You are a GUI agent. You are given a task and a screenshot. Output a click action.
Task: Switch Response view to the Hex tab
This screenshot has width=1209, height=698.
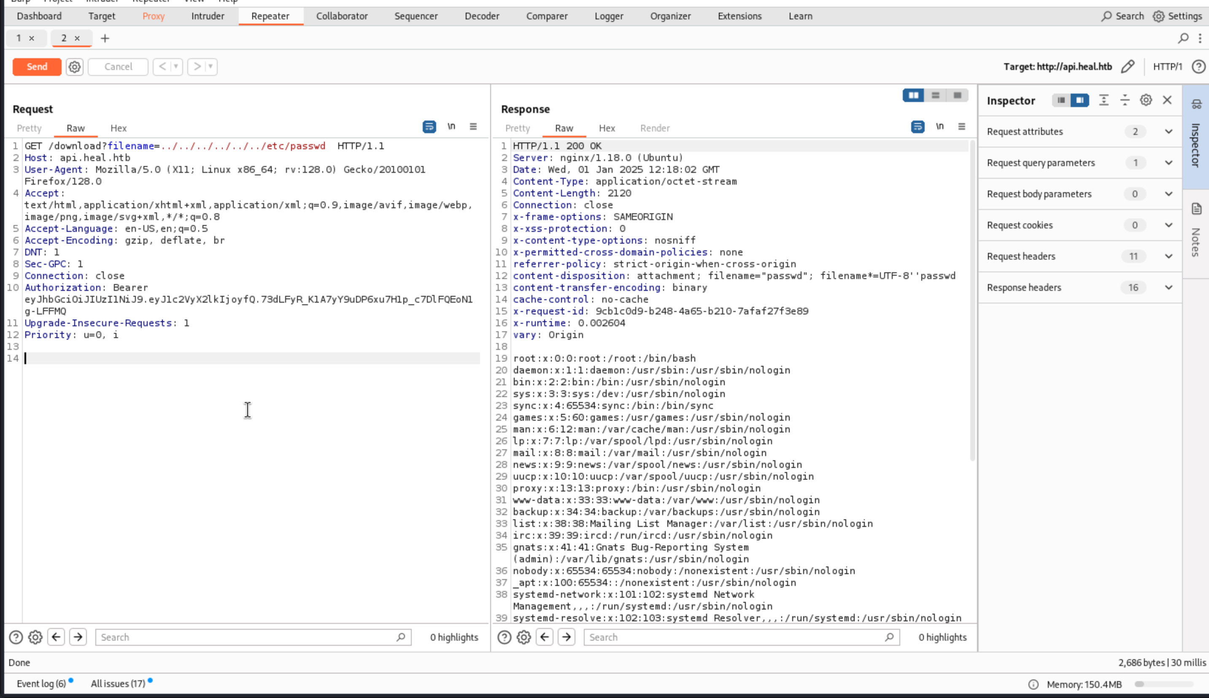click(607, 129)
